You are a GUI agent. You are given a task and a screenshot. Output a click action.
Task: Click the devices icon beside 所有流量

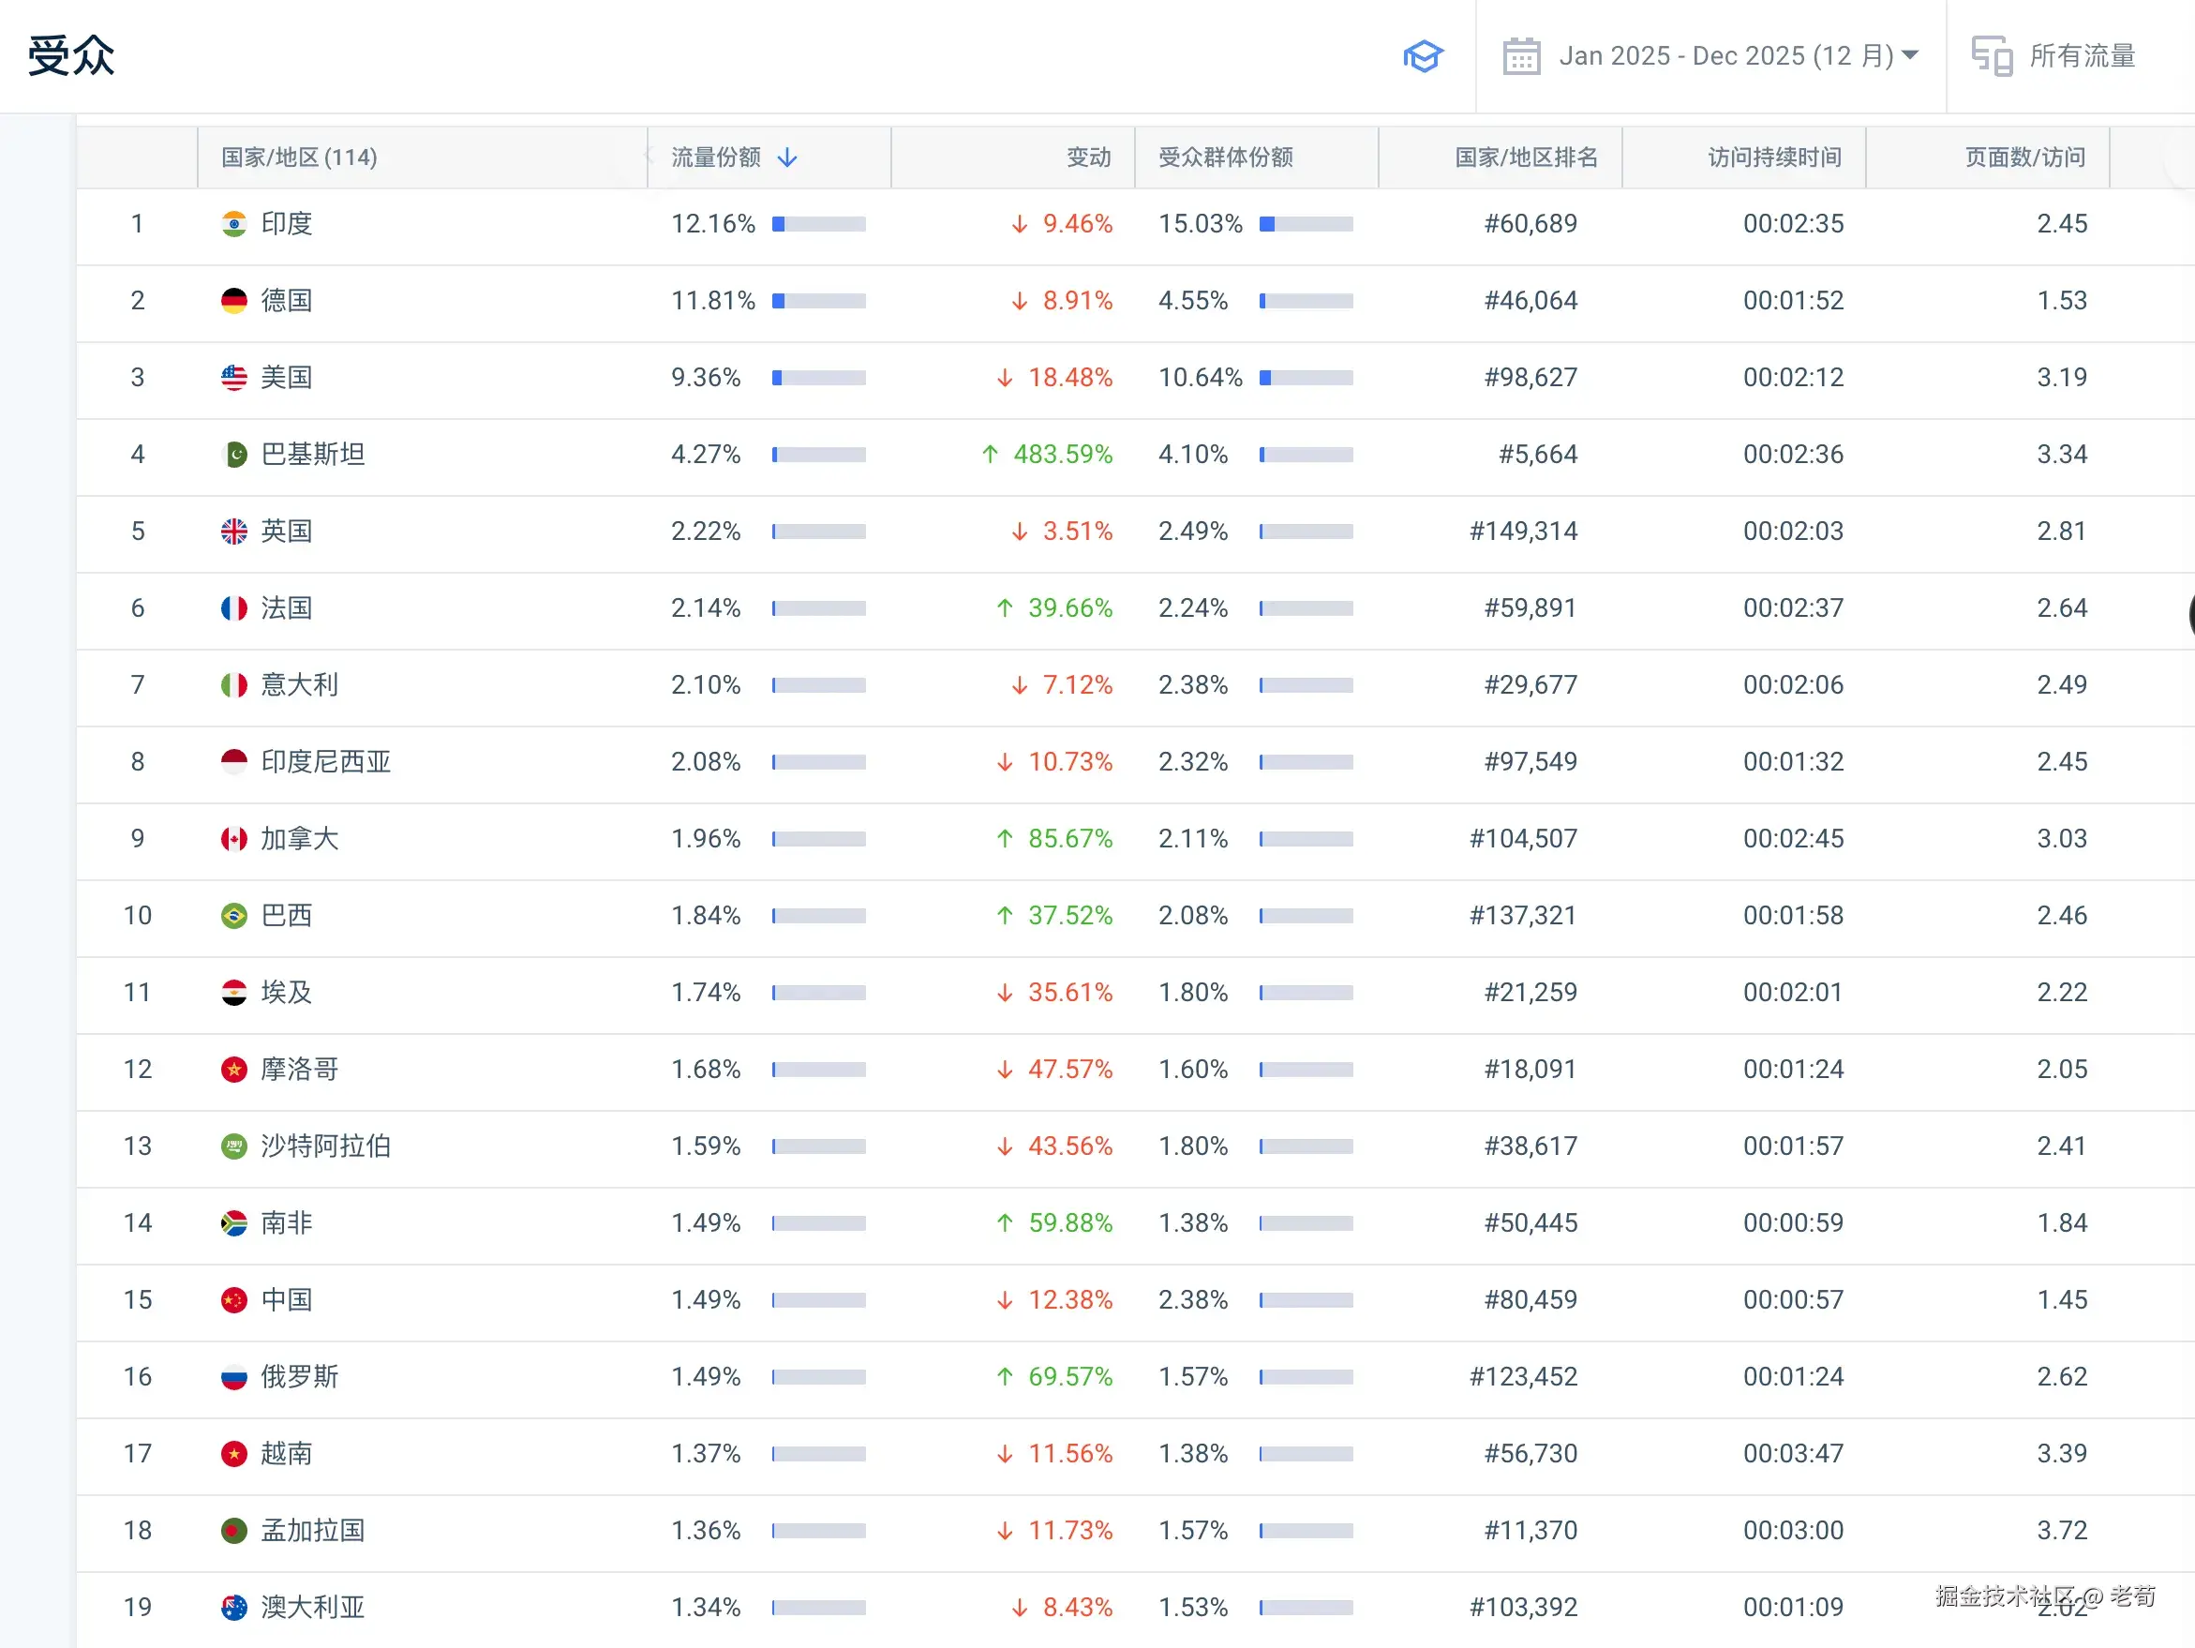[1991, 56]
